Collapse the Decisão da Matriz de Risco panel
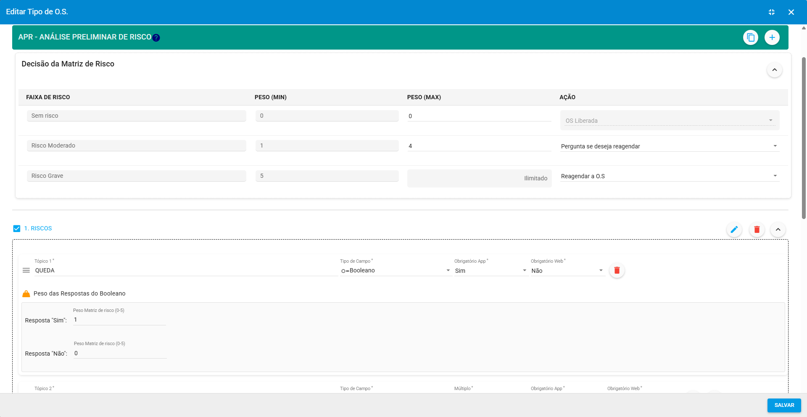Screen dimensions: 807x417 coord(774,70)
